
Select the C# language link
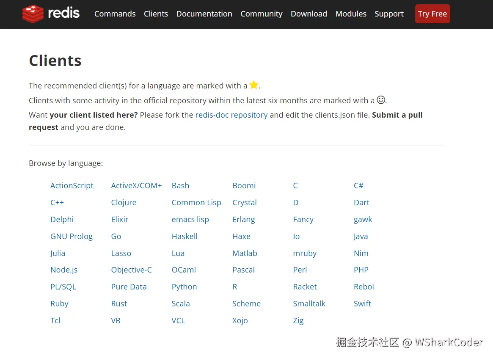tap(358, 186)
